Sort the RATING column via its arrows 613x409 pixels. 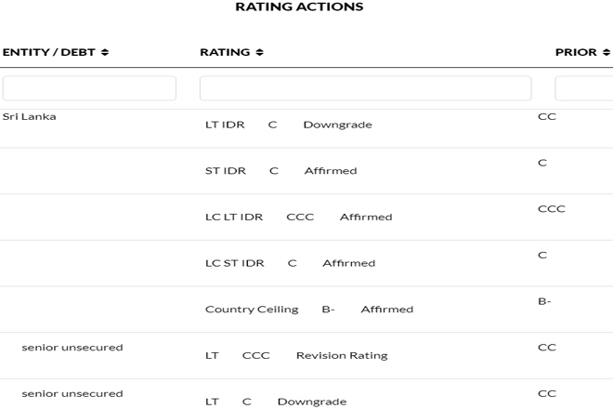tap(259, 52)
